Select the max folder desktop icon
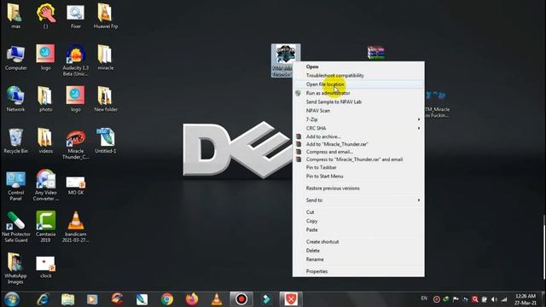This screenshot has height=307, width=546. tap(15, 15)
